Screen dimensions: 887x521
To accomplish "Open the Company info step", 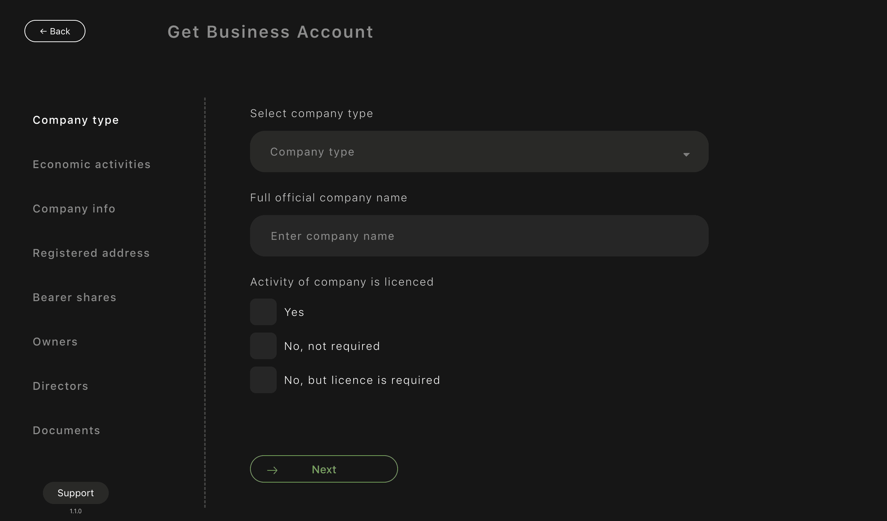I will click(74, 209).
